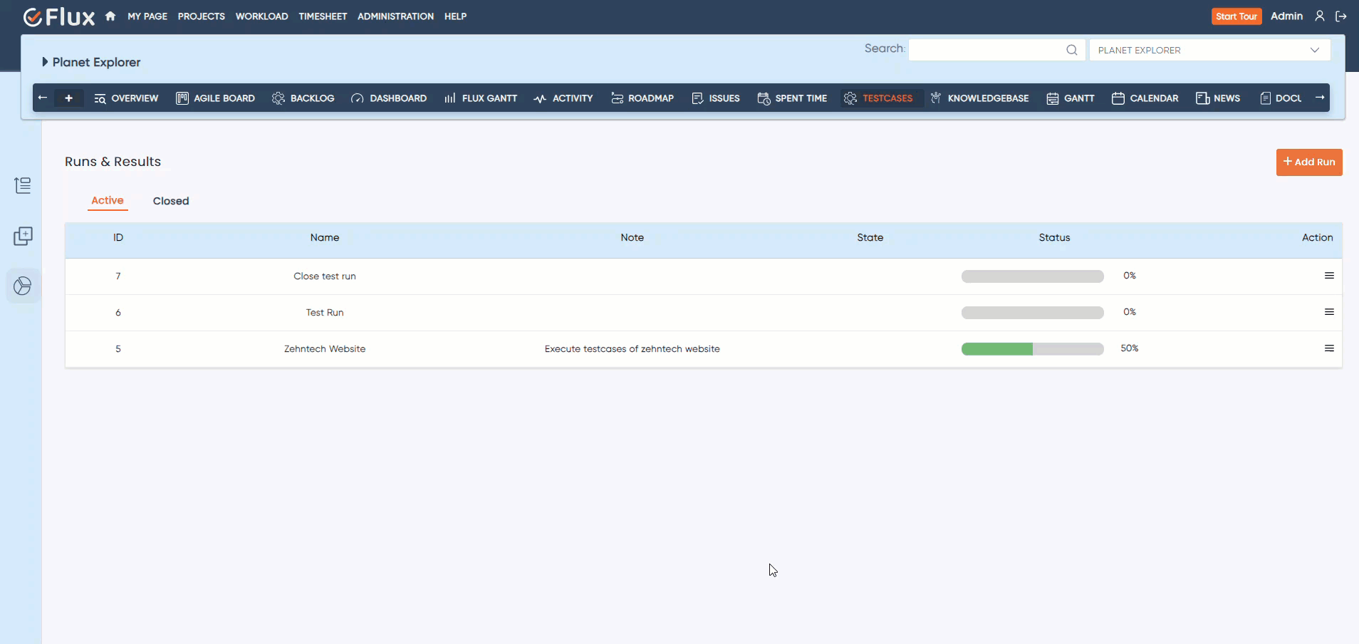1359x644 pixels.
Task: Open action menu for Close test run
Action: (x=1328, y=276)
